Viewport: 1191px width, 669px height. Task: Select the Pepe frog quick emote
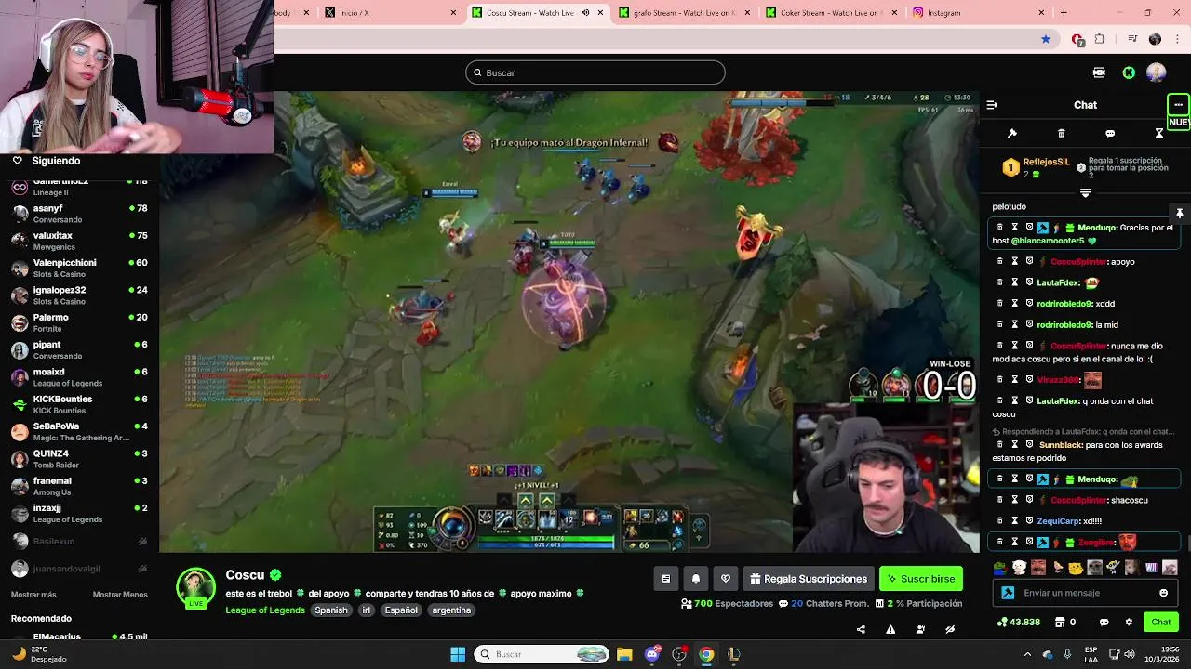999,568
